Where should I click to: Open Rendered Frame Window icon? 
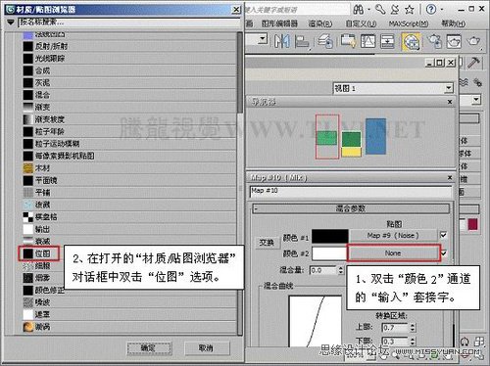pyautogui.click(x=454, y=41)
